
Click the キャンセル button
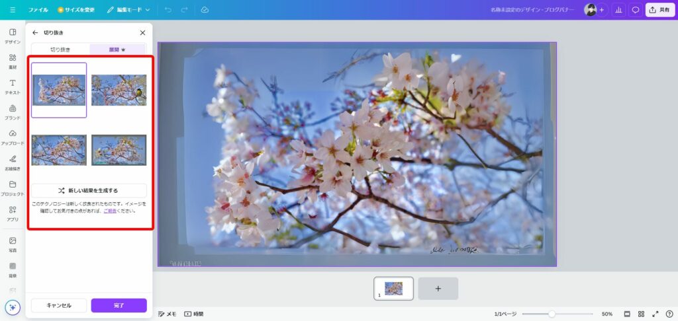coord(59,305)
